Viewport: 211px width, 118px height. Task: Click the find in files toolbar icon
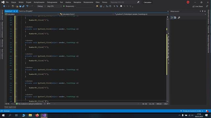tap(97, 6)
